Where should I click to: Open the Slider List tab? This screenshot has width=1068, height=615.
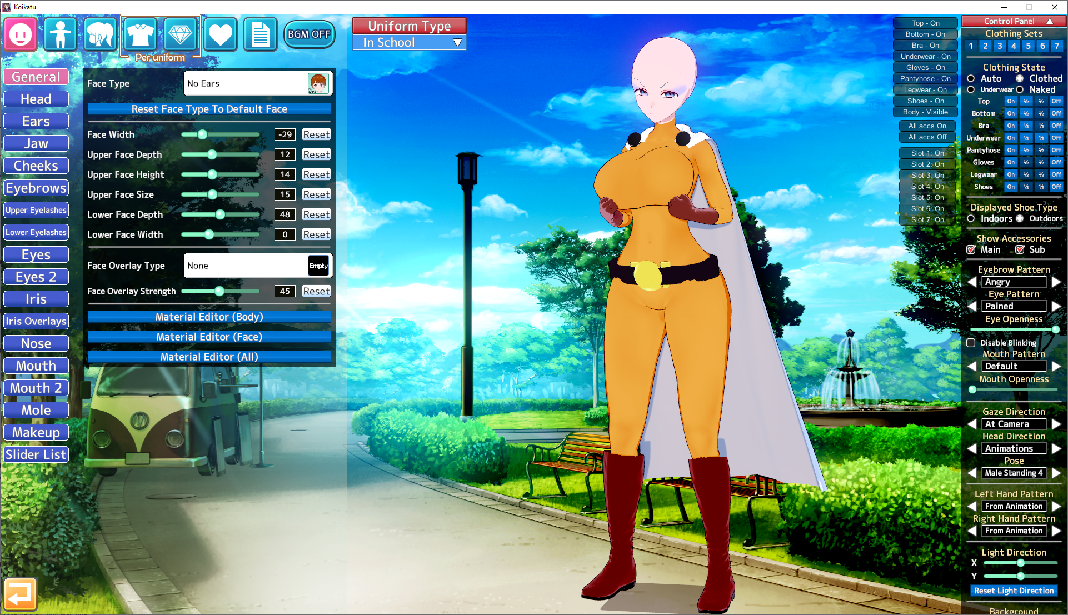(36, 454)
